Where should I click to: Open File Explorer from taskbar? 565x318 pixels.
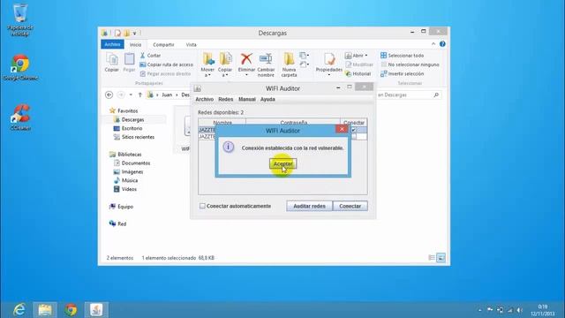45,310
